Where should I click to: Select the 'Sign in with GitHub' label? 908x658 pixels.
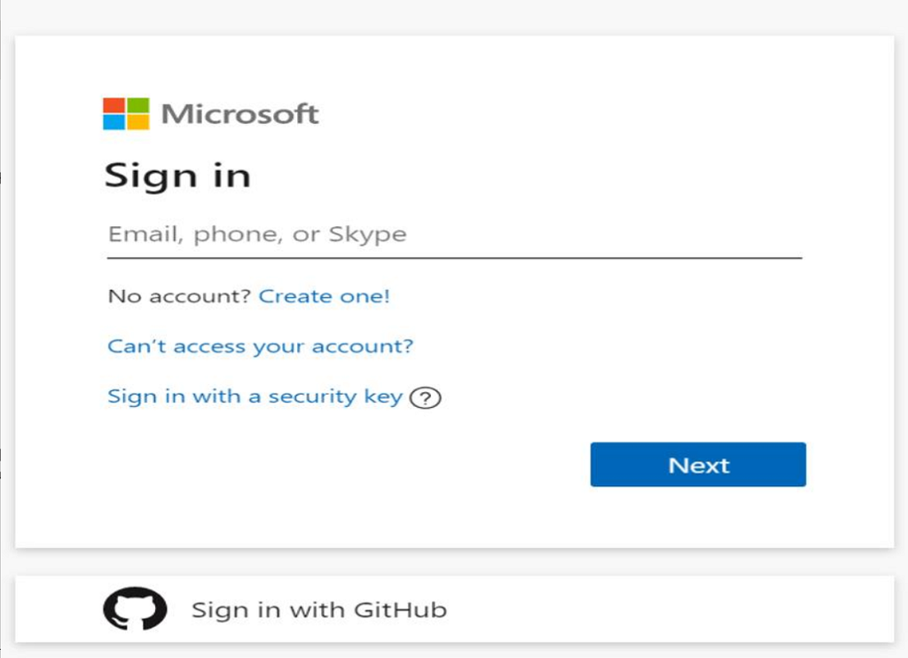point(318,610)
